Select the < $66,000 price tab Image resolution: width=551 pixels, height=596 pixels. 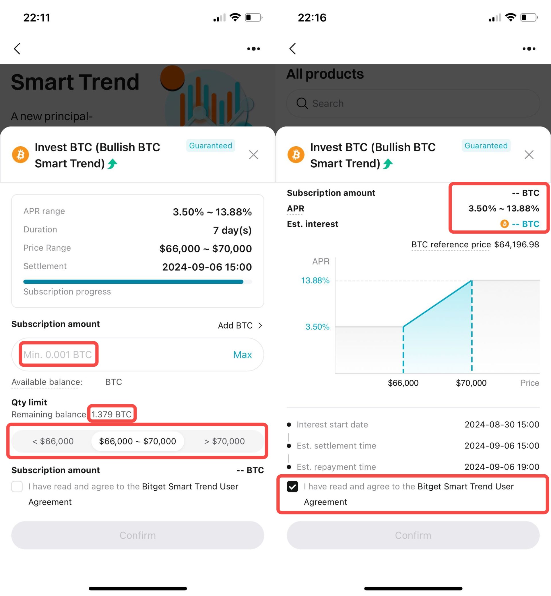[53, 441]
